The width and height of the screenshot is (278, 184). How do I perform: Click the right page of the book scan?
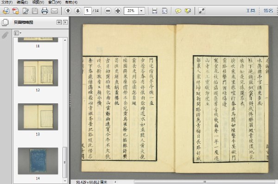click(222, 98)
